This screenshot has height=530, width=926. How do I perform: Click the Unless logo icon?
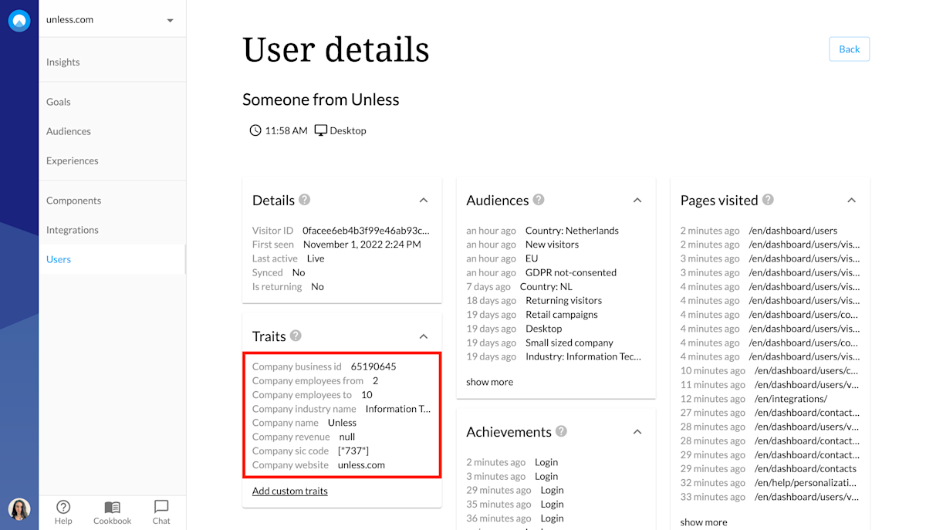tap(19, 21)
